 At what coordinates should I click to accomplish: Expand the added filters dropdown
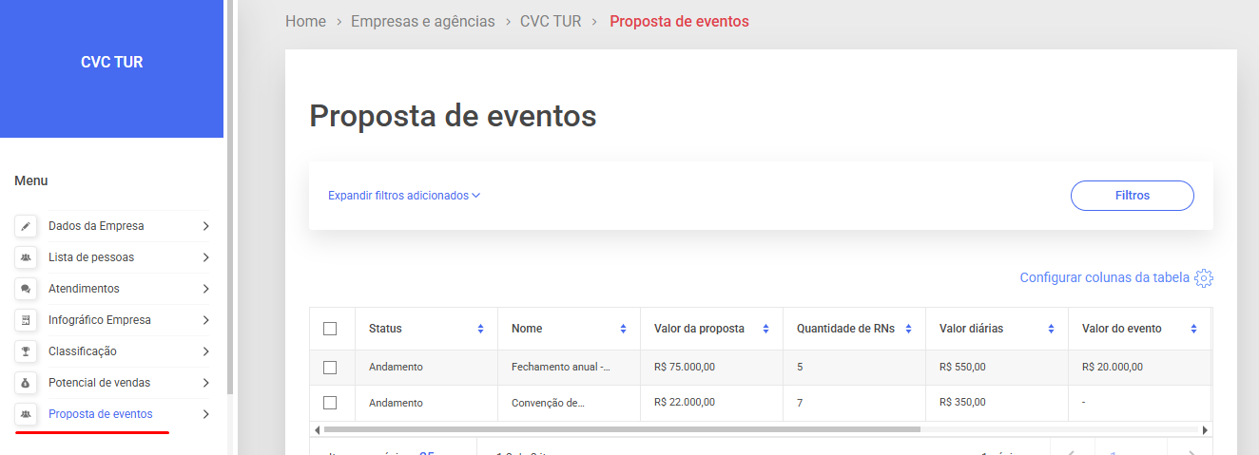click(404, 196)
